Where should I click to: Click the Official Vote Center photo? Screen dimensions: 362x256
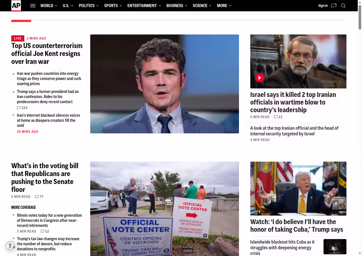coord(165,209)
